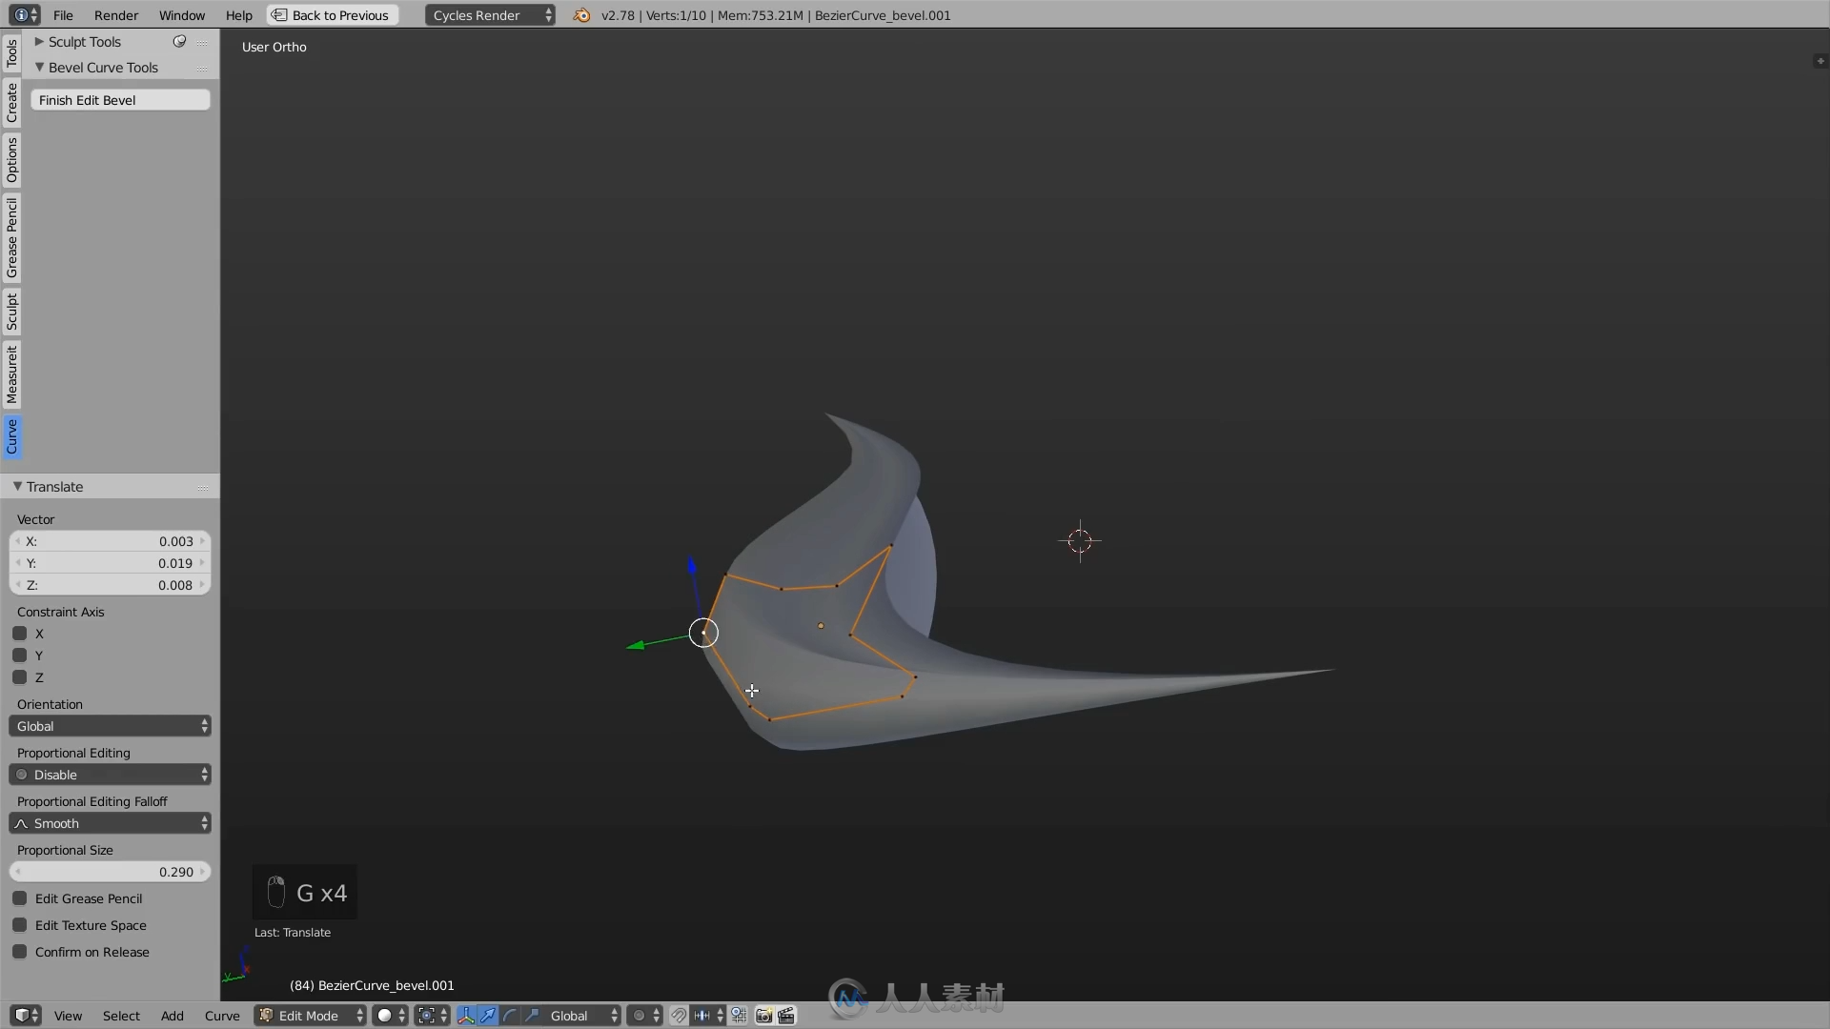Open the Proportional Editing Falloff dropdown

point(112,823)
